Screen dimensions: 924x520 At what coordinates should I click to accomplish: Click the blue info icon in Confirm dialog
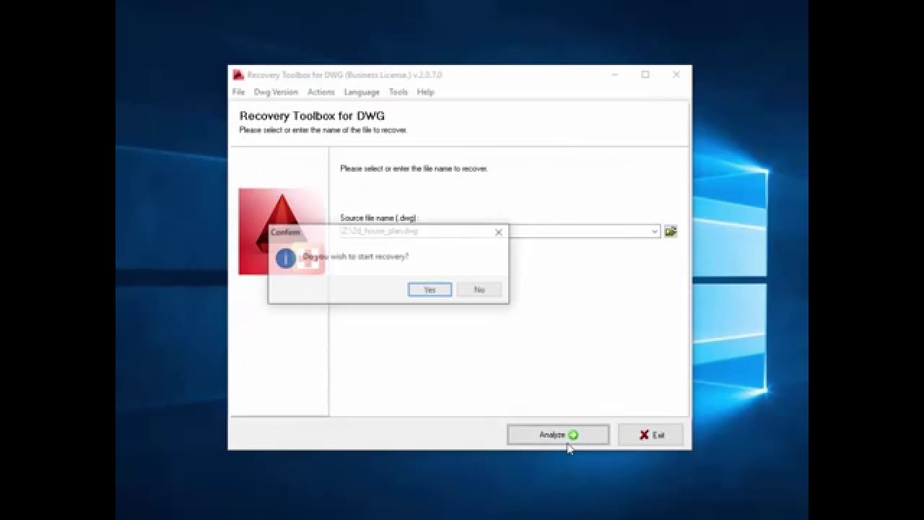click(285, 258)
